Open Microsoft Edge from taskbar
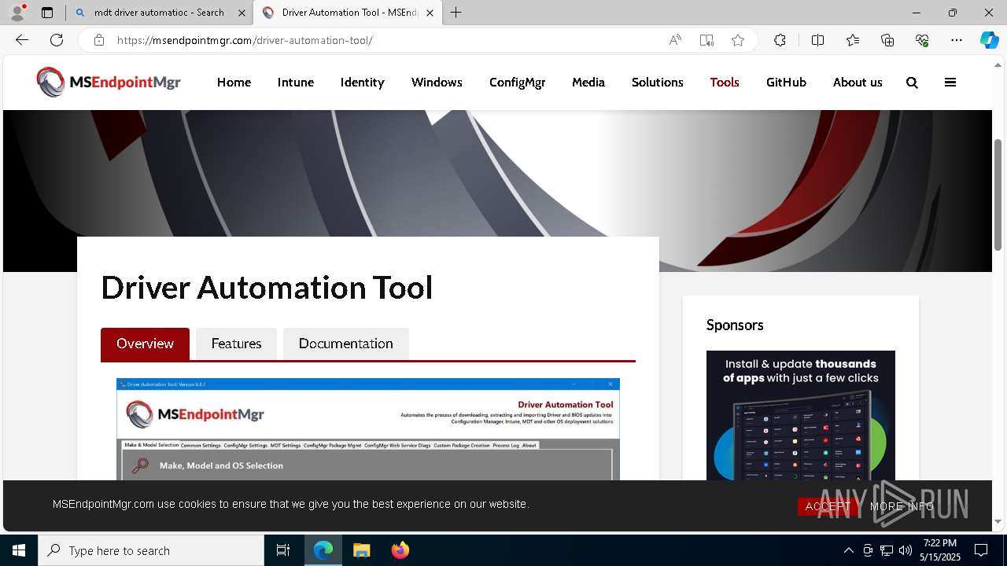 tap(323, 550)
